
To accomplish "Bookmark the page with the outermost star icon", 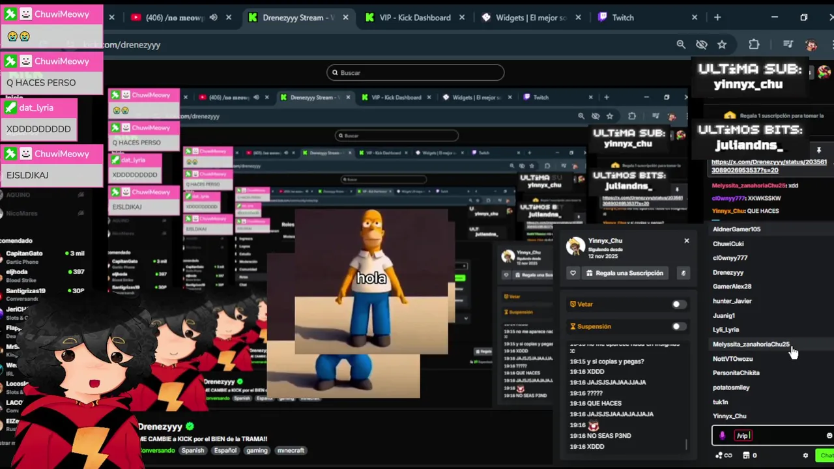I will (x=722, y=44).
